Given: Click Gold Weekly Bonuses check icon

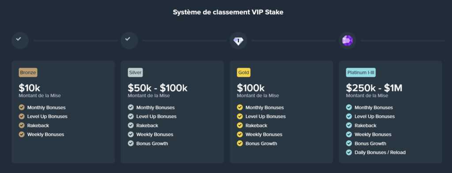Looking at the screenshot, I should coord(240,135).
